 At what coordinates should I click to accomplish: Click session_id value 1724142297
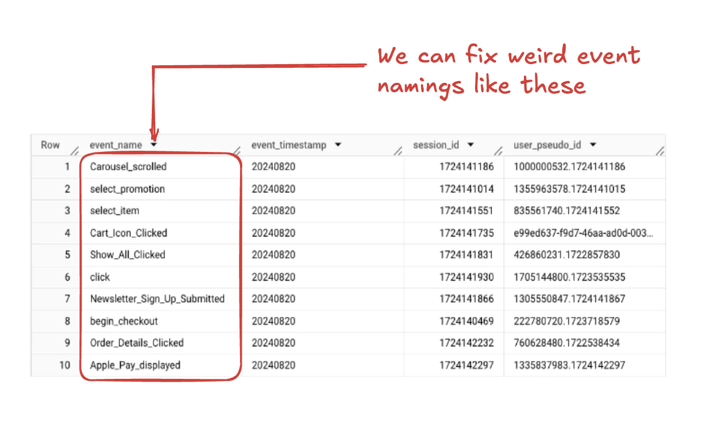click(x=466, y=365)
